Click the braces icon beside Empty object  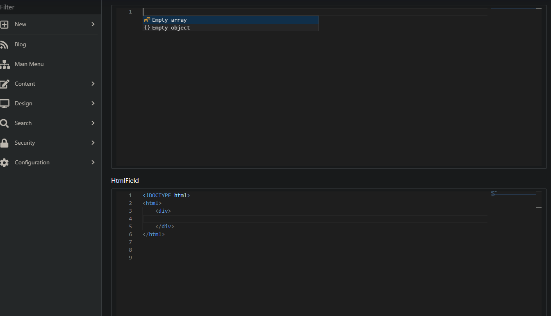147,27
